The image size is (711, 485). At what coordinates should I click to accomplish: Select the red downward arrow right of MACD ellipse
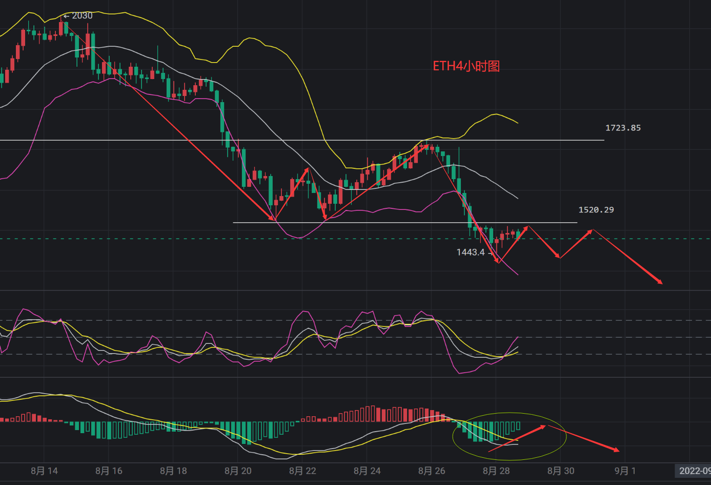tap(584, 439)
